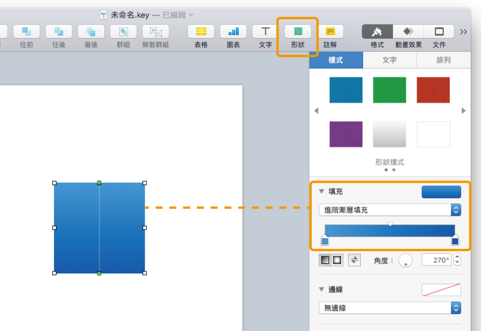Click the Keynote document icon in title bar
Image resolution: width=481 pixels, height=331 pixels.
(x=104, y=15)
